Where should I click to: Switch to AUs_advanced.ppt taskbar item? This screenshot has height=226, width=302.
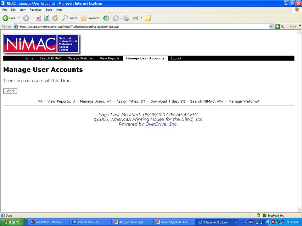[132, 222]
